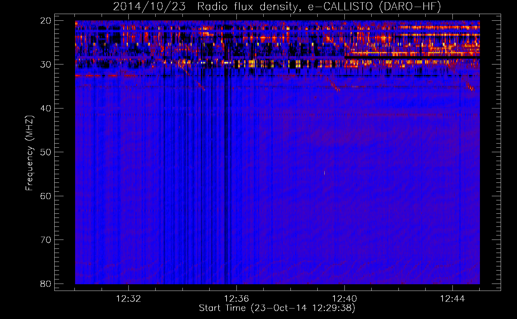Viewport: 517px width, 319px height.
Task: Select frequency tick label '70'
Action: [46, 240]
